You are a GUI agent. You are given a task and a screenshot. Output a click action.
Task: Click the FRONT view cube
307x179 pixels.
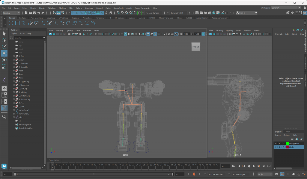pos(196,47)
